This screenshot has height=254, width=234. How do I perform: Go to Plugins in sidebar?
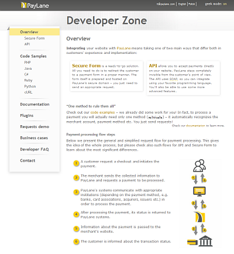(27, 115)
